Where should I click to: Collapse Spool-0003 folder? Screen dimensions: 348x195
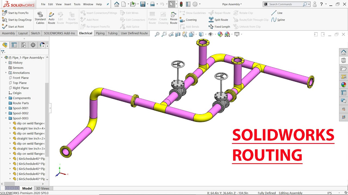6,118
